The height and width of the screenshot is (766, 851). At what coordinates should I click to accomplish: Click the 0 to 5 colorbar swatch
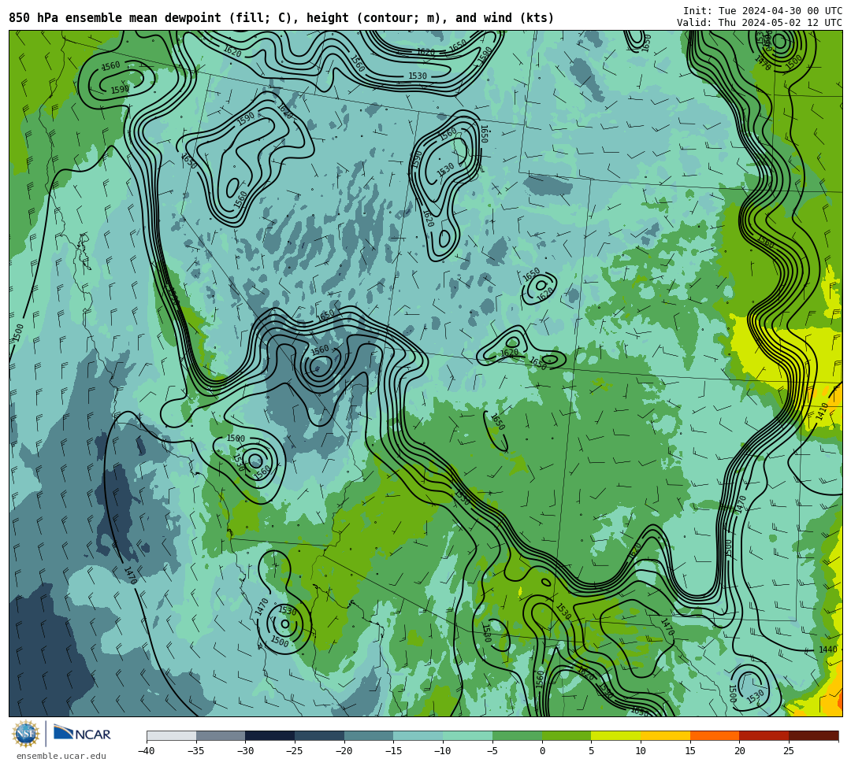567,735
